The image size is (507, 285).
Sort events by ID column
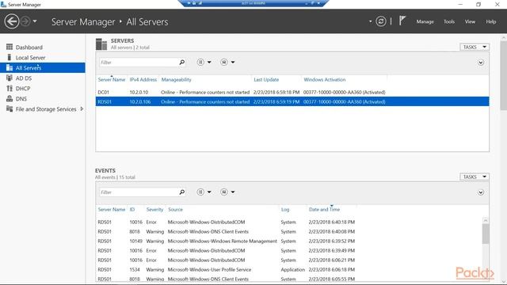click(x=132, y=209)
